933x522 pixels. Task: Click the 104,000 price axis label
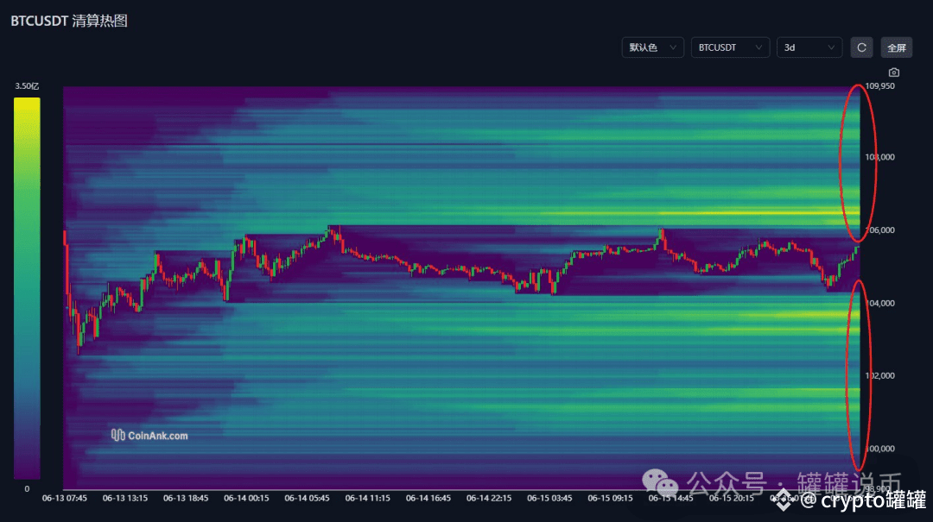click(880, 303)
